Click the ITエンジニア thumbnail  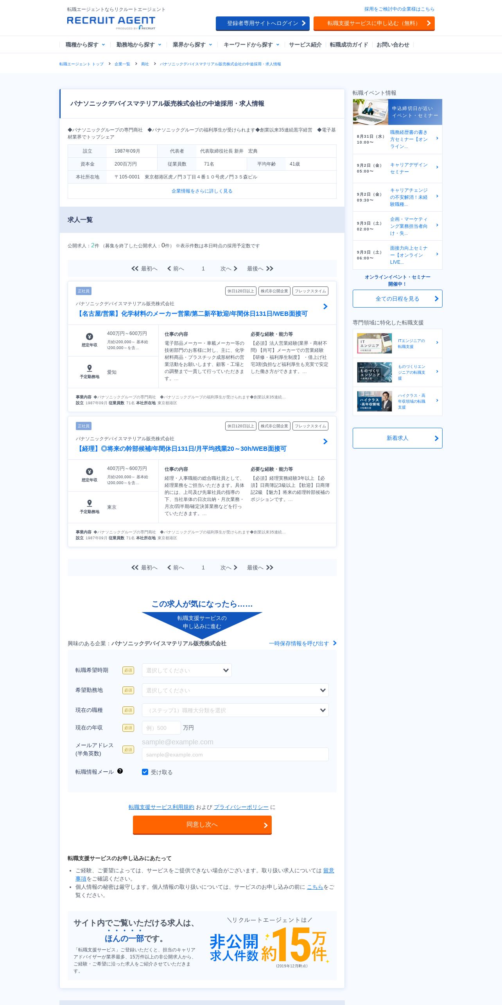click(x=375, y=343)
